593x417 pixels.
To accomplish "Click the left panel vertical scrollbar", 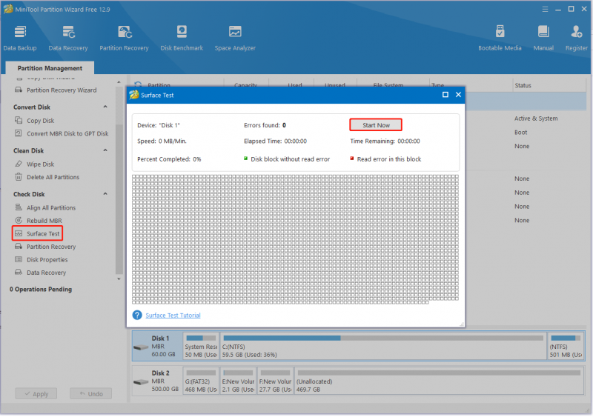I will click(x=119, y=199).
